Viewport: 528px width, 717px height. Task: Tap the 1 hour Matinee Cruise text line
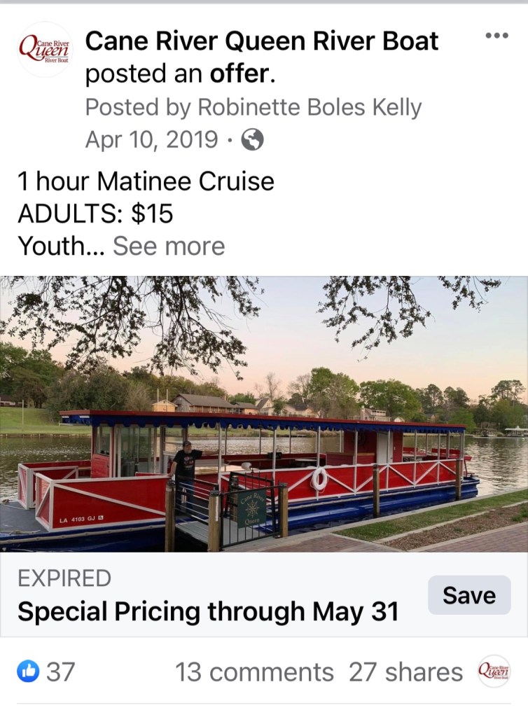tap(146, 182)
